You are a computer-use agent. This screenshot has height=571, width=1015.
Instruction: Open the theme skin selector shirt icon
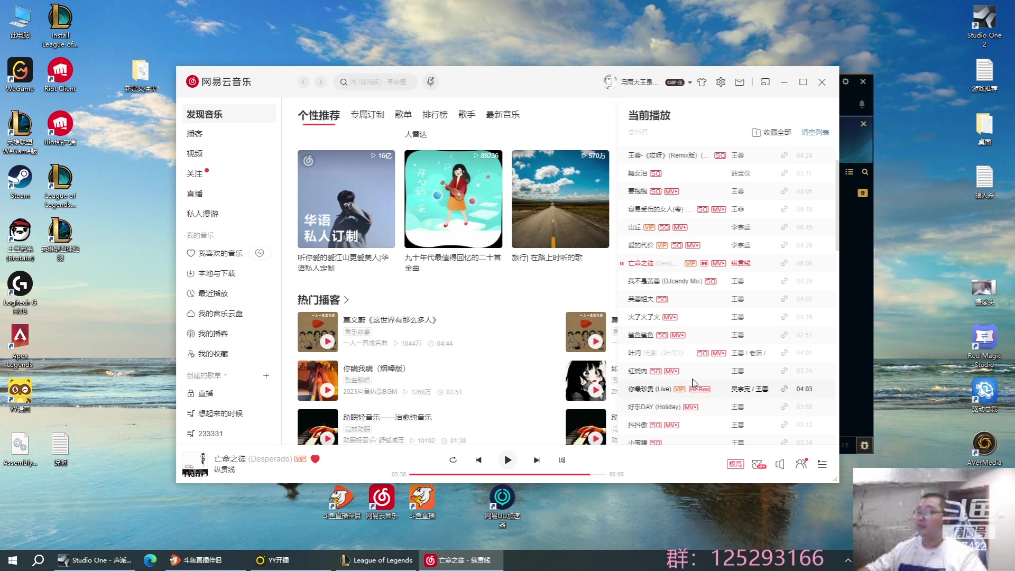pyautogui.click(x=702, y=82)
